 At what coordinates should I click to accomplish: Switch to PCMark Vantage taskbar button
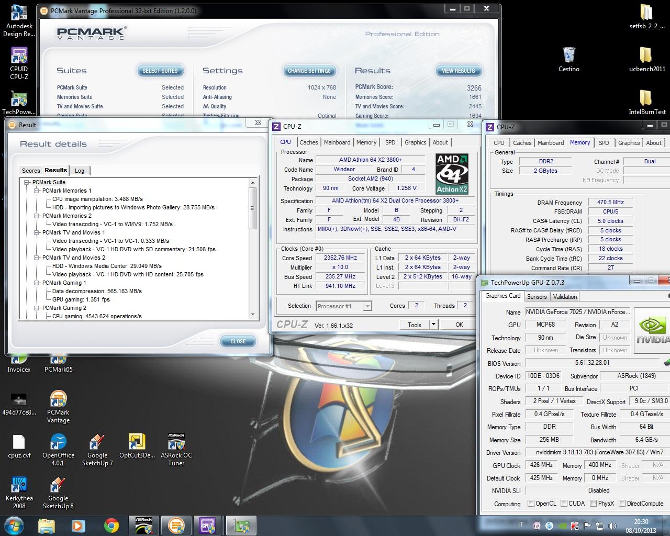[x=176, y=526]
